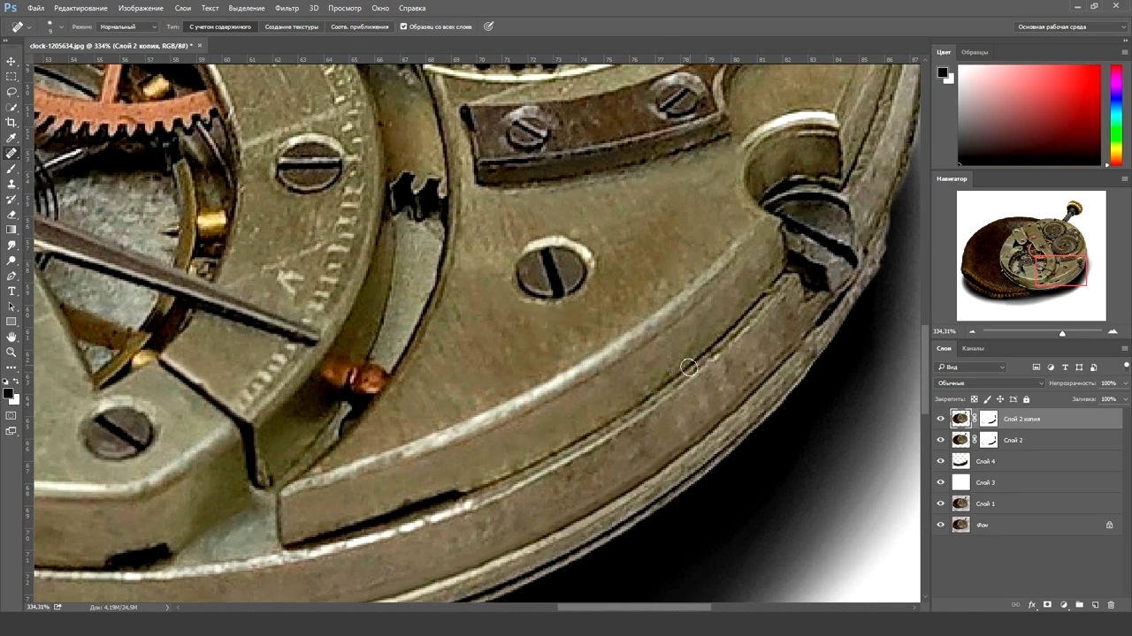Select the History Brush tool

tap(11, 200)
